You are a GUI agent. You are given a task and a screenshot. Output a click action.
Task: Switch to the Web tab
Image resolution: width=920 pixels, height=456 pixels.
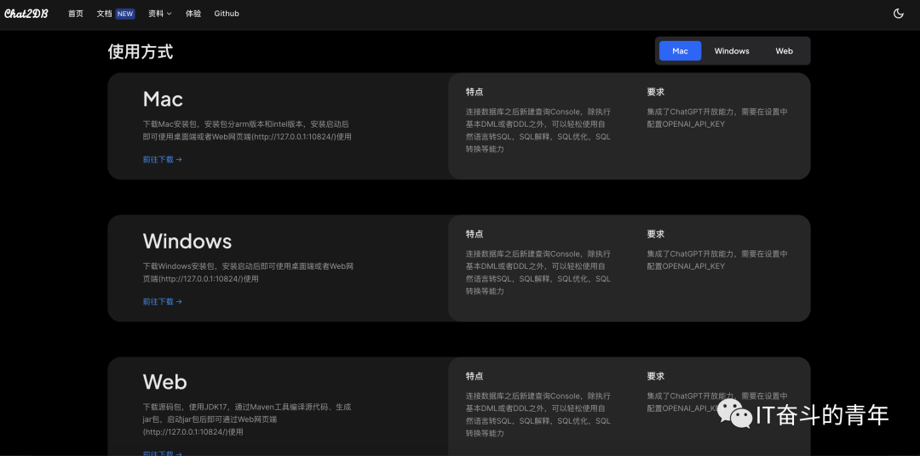pos(784,51)
